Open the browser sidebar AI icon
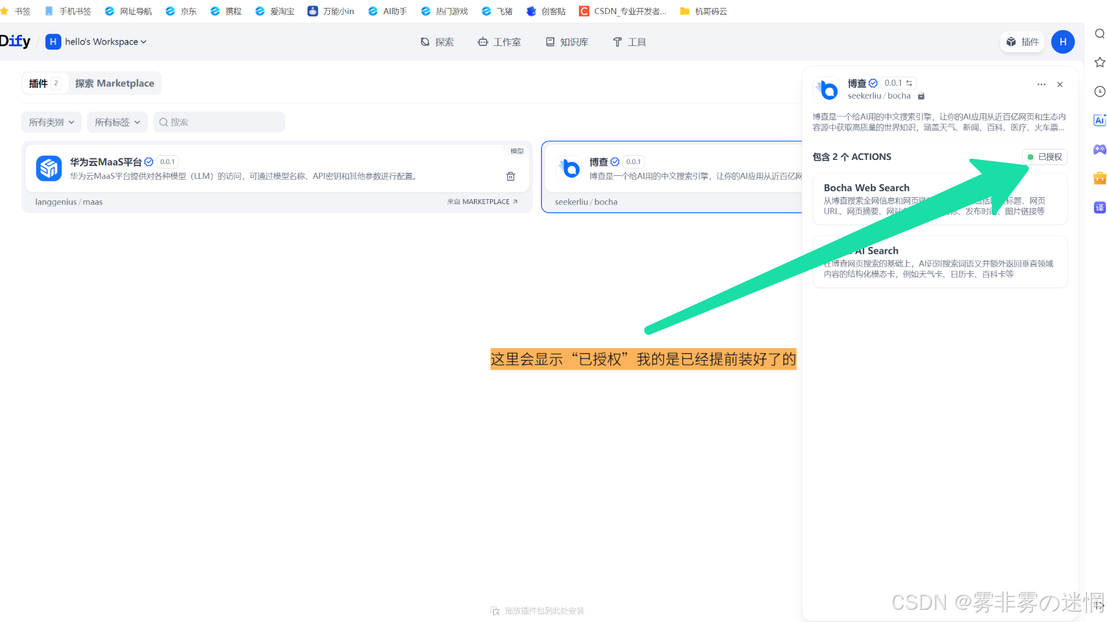 pyautogui.click(x=1100, y=120)
